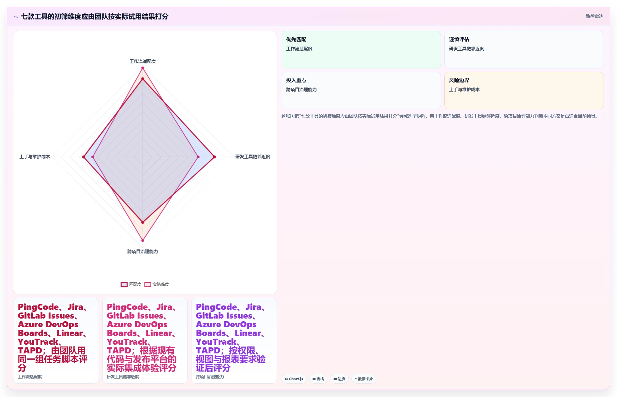Select the 数据卡片 chip
Screen dimensions: 617x397
364,379
